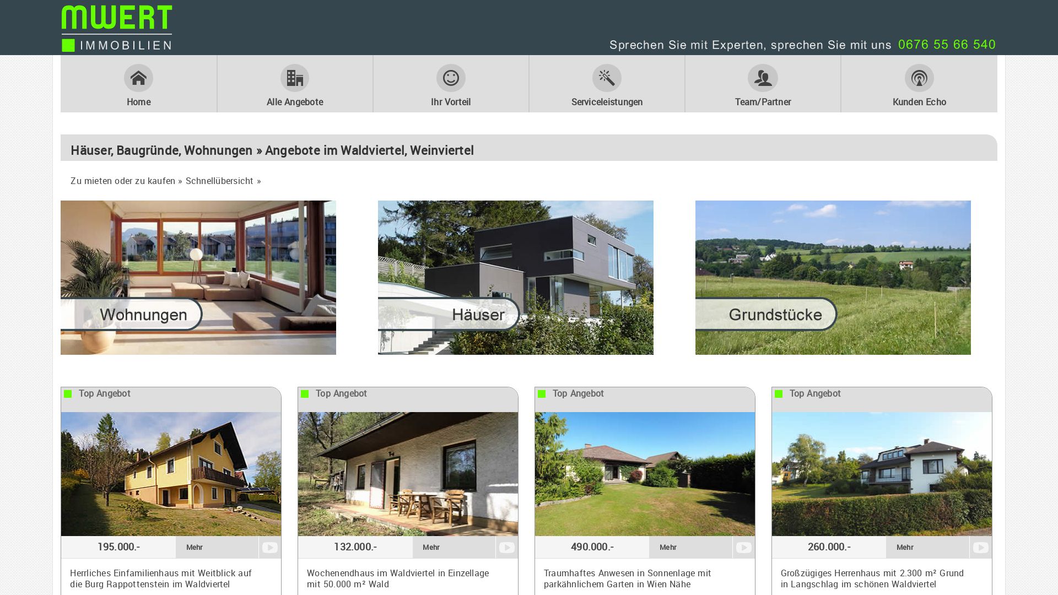Viewport: 1058px width, 595px height.
Task: Open 'Großzügiges Herrenhaus mit 2.300 m² Grund' description
Action: click(872, 579)
